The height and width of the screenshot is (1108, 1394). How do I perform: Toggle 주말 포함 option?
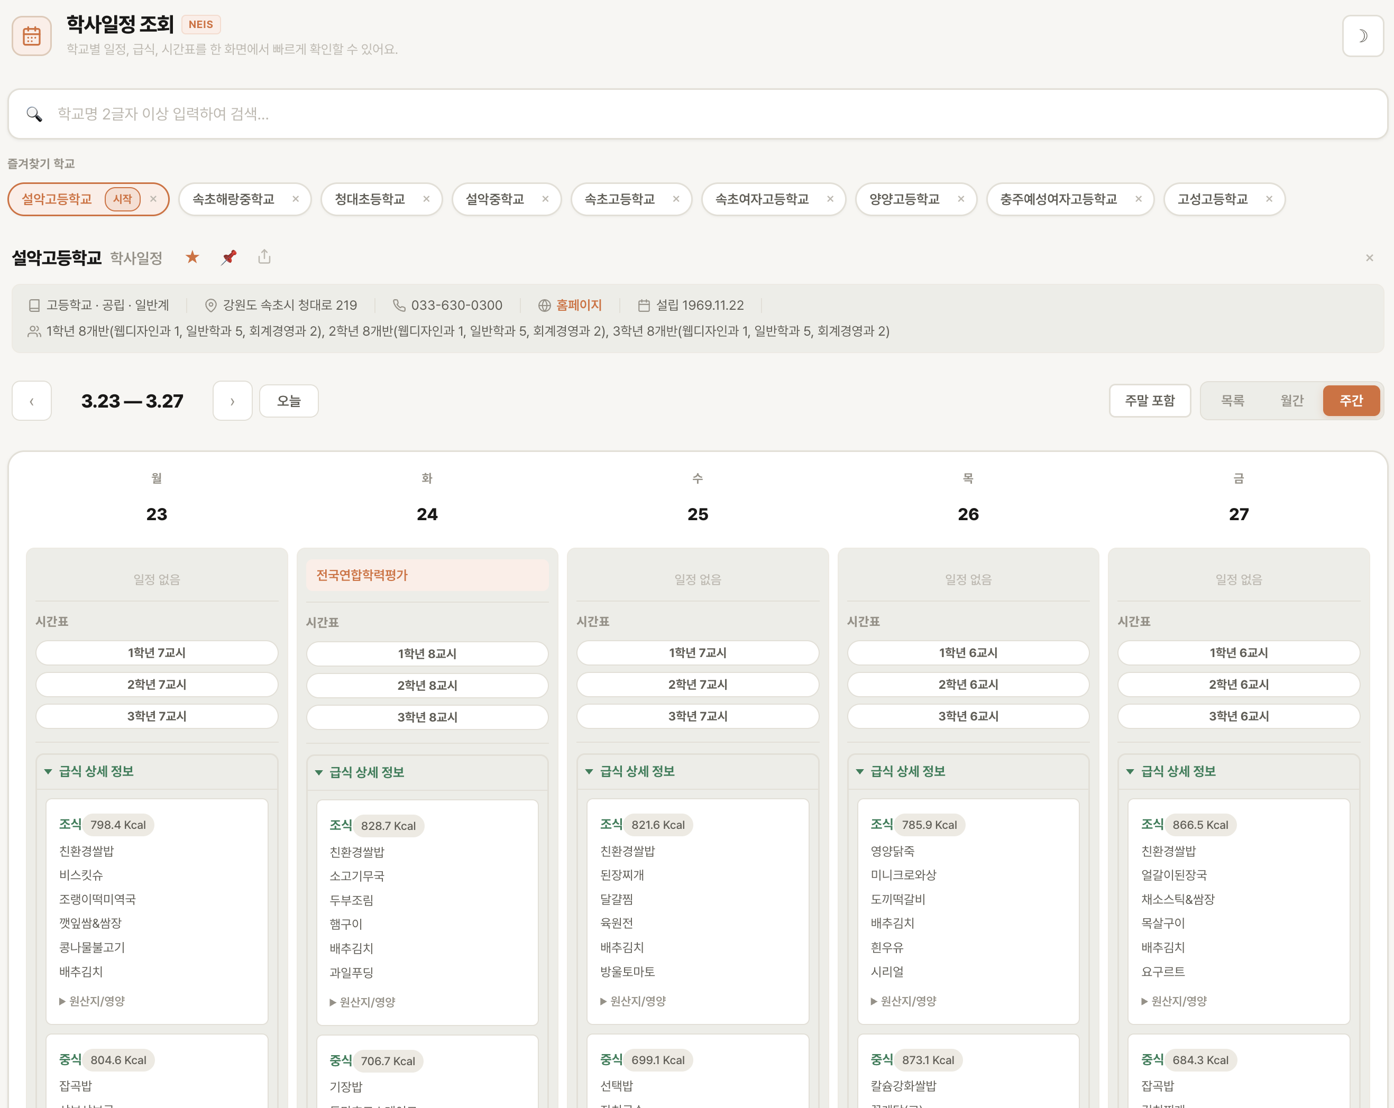click(x=1149, y=401)
